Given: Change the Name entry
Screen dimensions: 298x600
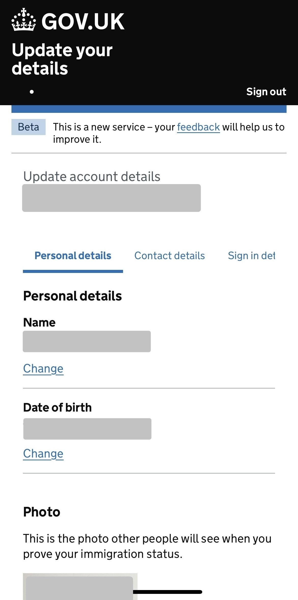Looking at the screenshot, I should [43, 368].
